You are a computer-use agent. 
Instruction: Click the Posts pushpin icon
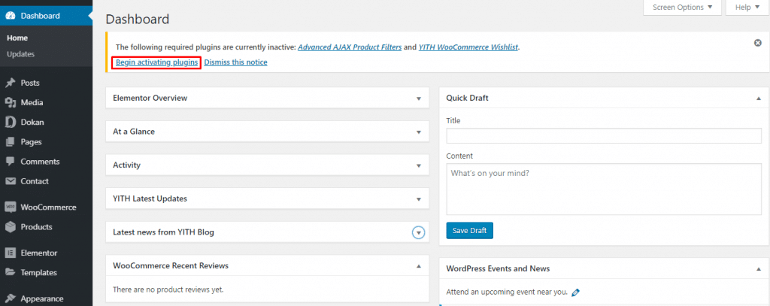coord(11,83)
